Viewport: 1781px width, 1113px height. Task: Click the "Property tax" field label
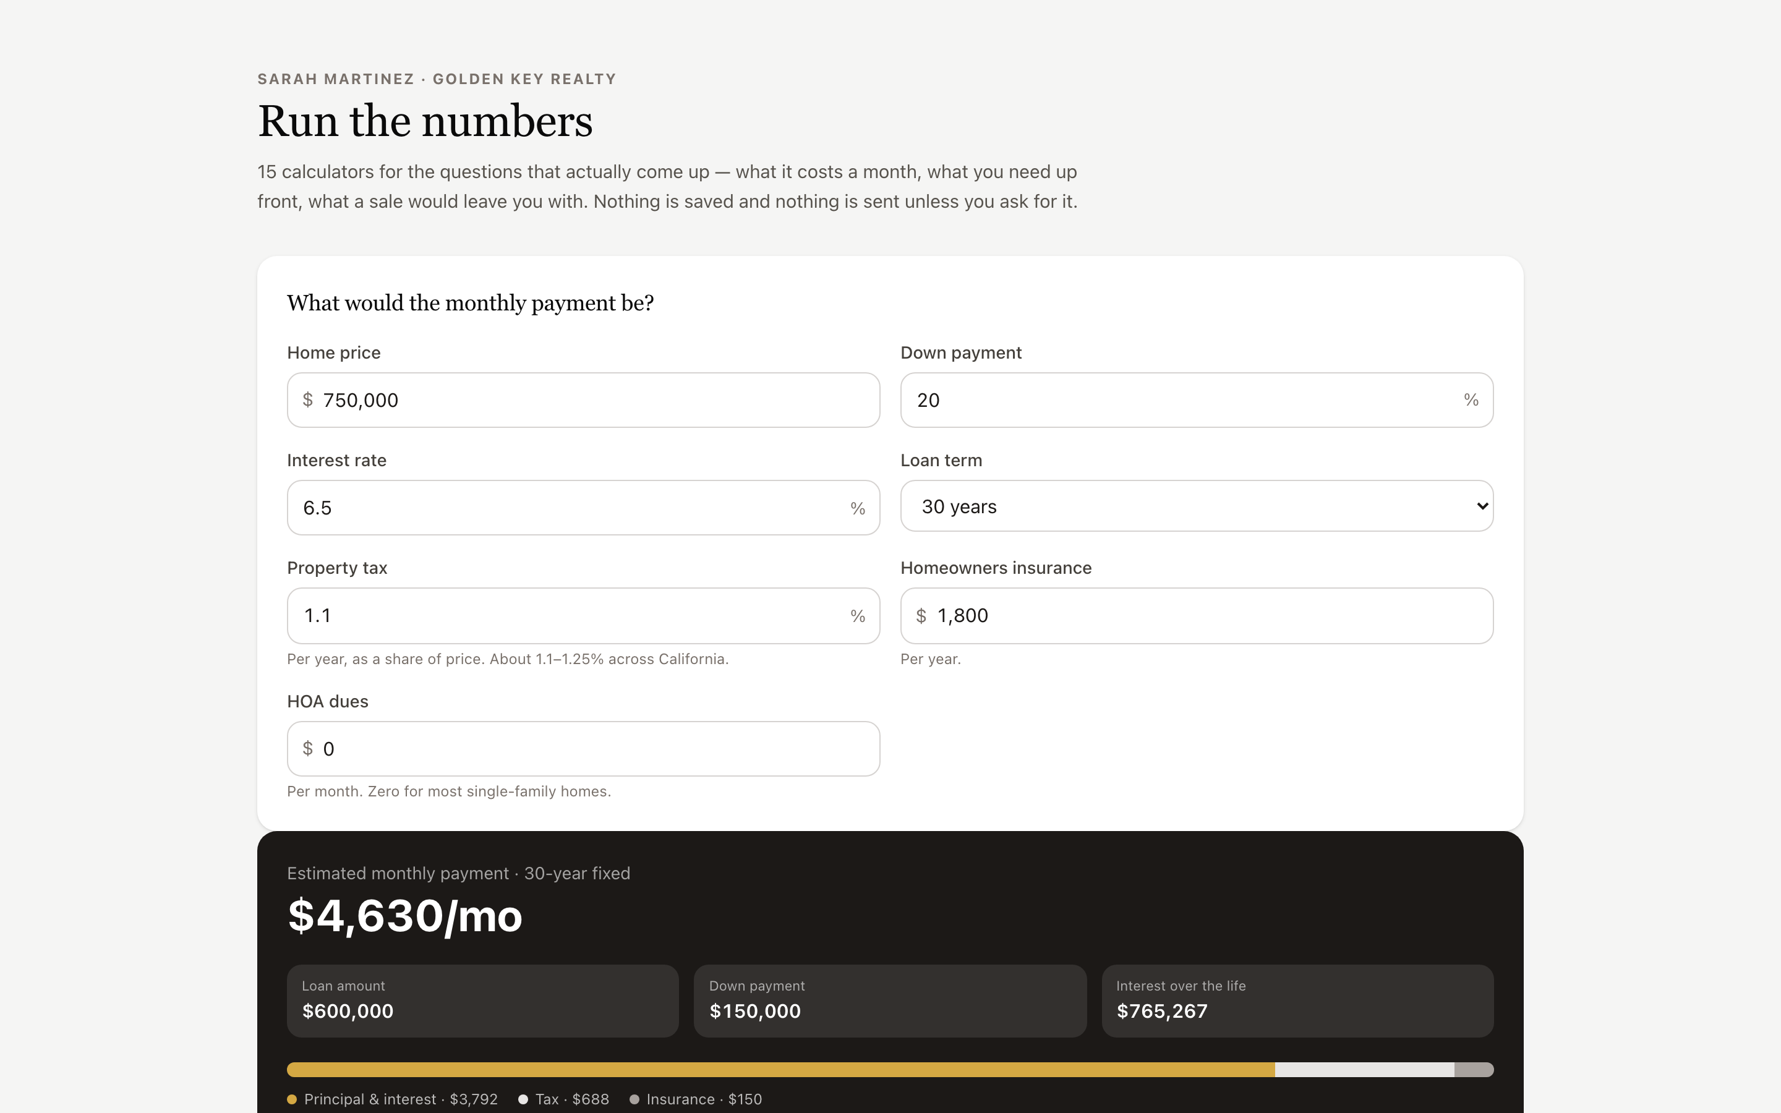pyautogui.click(x=337, y=568)
